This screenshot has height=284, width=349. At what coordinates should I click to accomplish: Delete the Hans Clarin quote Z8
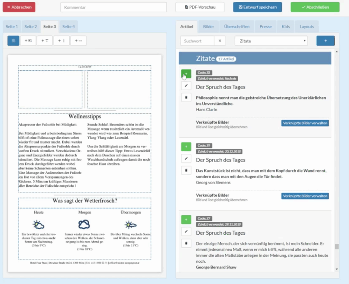[x=186, y=97]
